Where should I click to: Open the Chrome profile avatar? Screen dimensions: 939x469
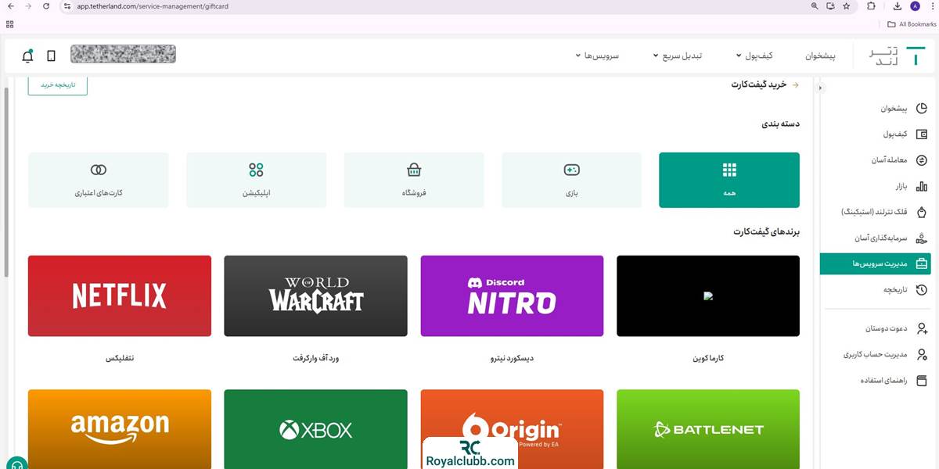coord(916,5)
